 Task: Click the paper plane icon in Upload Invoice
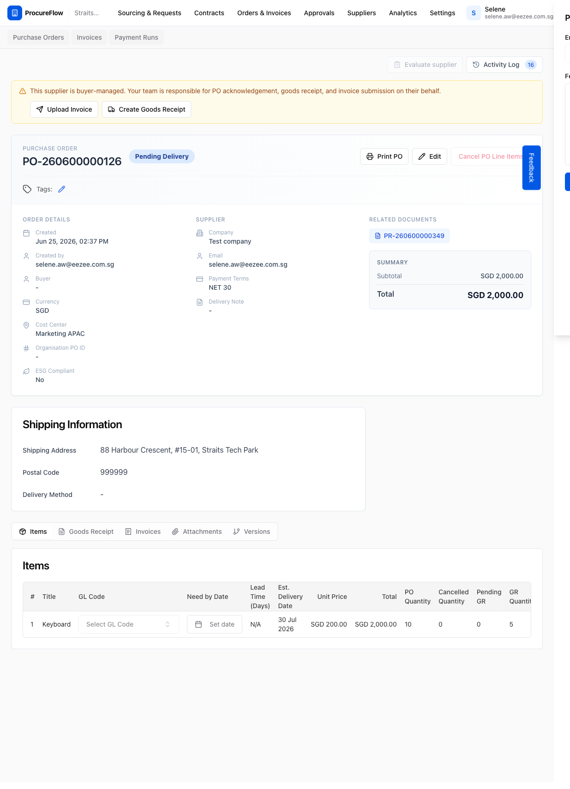[x=40, y=109]
